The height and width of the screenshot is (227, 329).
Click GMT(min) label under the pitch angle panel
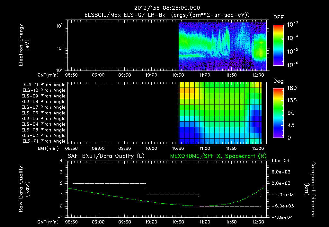coord(48,148)
